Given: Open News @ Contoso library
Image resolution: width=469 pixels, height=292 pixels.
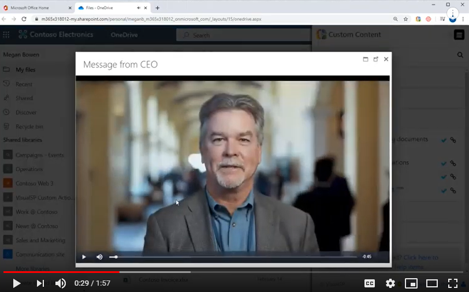Looking at the screenshot, I should click(37, 226).
